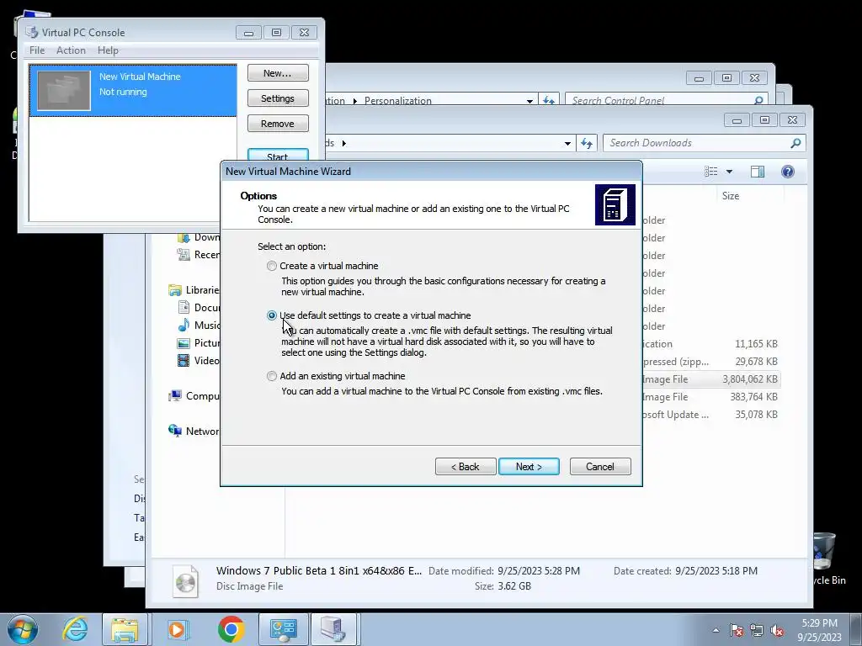The height and width of the screenshot is (646, 862).
Task: Select Network in Explorer sidebar
Action: point(194,432)
